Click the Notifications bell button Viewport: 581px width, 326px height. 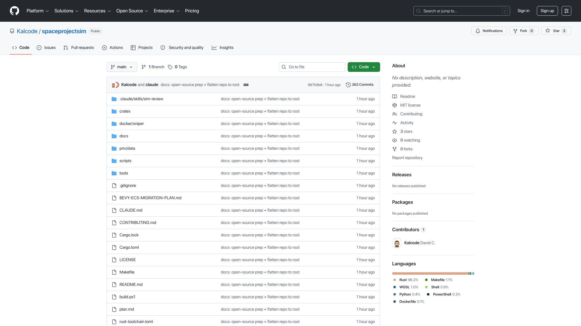pyautogui.click(x=489, y=31)
